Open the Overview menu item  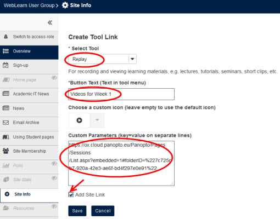pyautogui.click(x=29, y=51)
